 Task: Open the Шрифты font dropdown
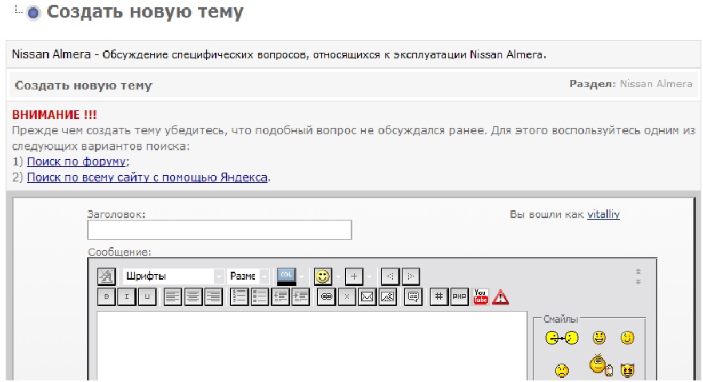pyautogui.click(x=173, y=277)
